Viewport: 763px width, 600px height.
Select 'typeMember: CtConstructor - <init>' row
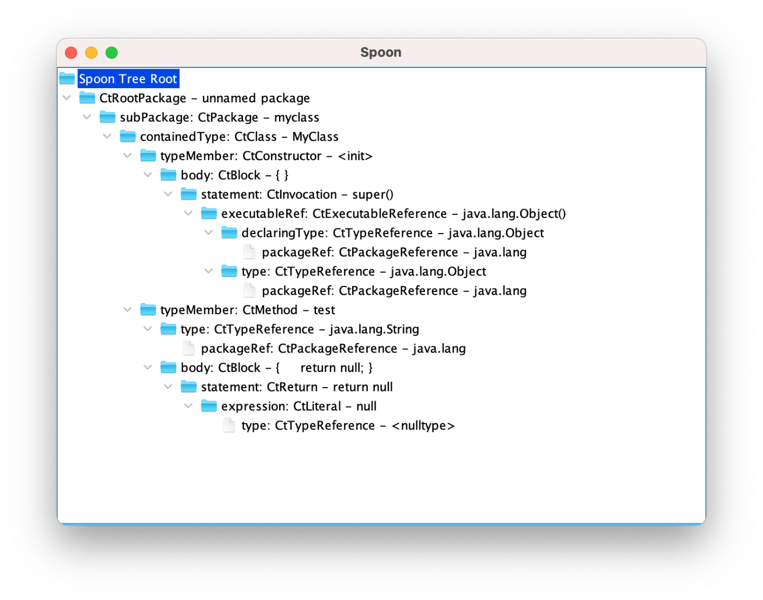tap(267, 156)
